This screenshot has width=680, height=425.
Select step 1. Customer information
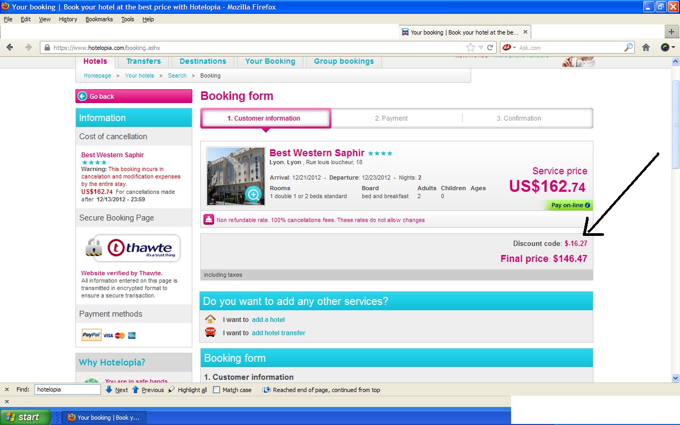[x=266, y=118]
